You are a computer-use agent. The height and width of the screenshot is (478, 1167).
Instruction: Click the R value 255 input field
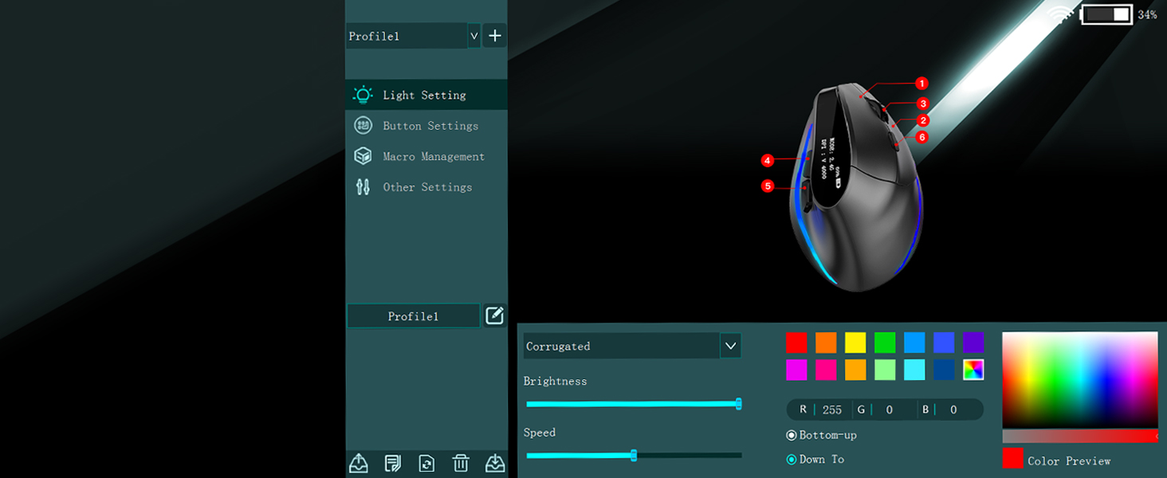pos(832,409)
